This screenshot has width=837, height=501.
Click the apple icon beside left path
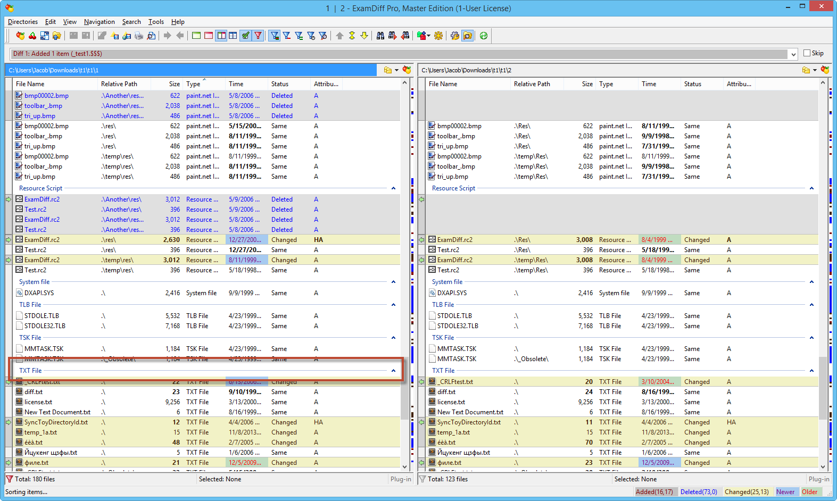pyautogui.click(x=407, y=70)
